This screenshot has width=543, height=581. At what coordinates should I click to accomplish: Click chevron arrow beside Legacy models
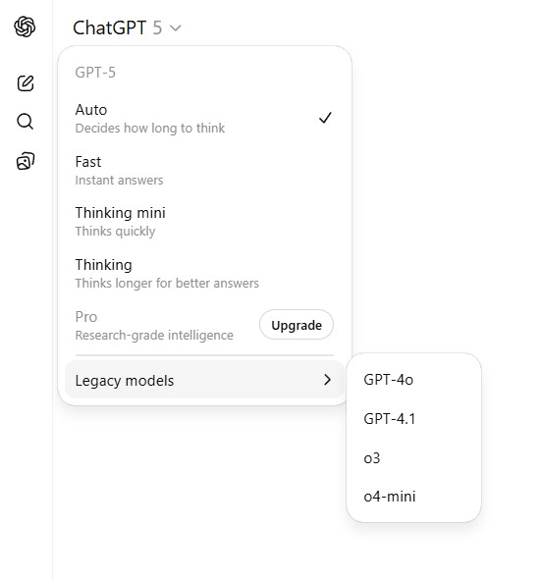327,380
